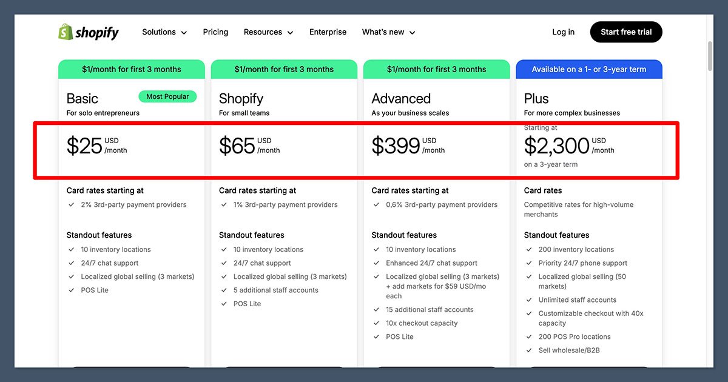Click the checkmark beside Enhanced 24/7 chat support
Image resolution: width=728 pixels, height=382 pixels.
[x=377, y=263]
